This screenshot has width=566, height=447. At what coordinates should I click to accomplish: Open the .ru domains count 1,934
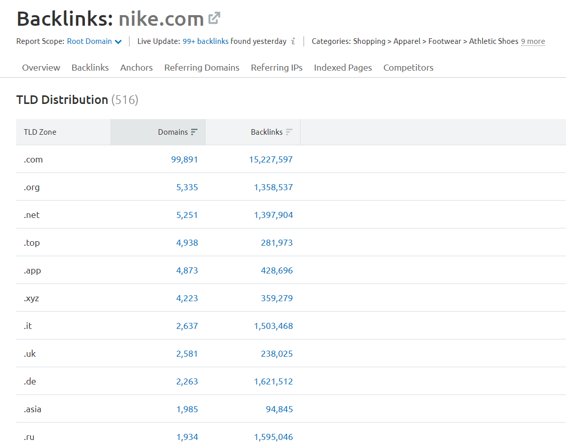(187, 437)
